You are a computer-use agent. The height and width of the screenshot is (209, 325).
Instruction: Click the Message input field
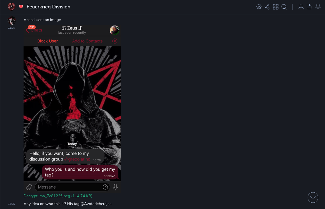(69, 187)
